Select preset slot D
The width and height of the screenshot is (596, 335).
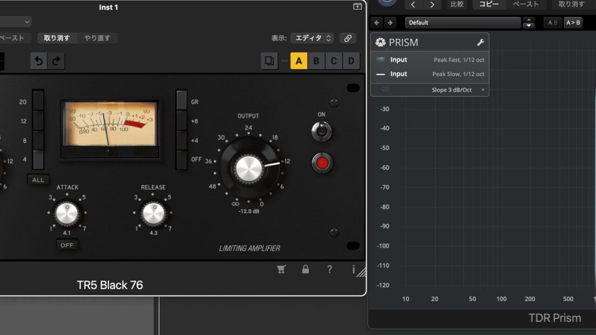351,61
